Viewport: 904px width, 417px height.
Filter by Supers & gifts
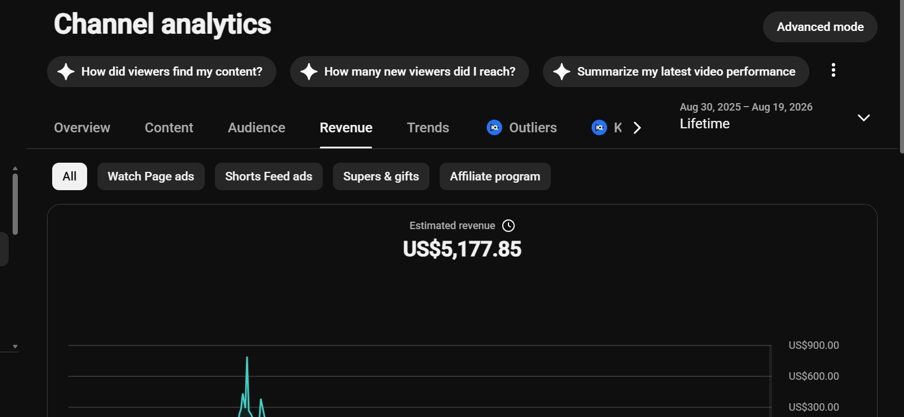(x=381, y=176)
